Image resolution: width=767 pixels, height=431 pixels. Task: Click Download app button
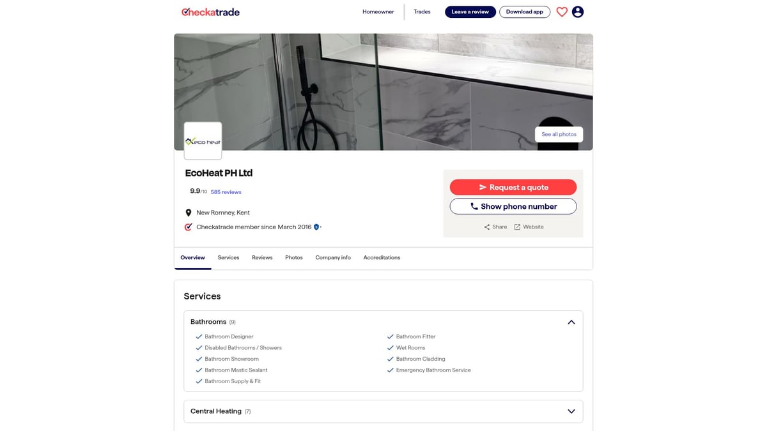525,11
